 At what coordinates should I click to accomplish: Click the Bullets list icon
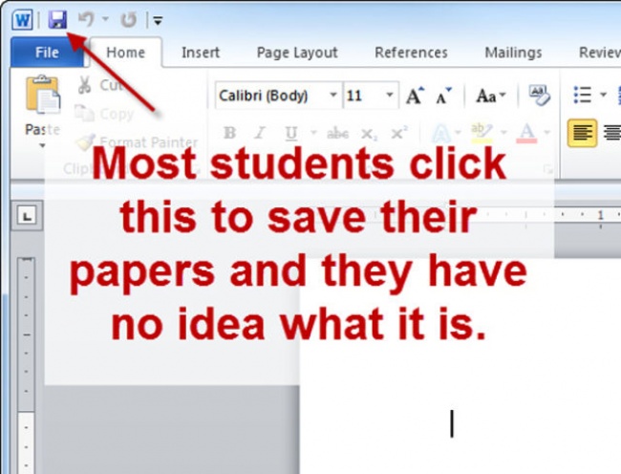pos(582,96)
